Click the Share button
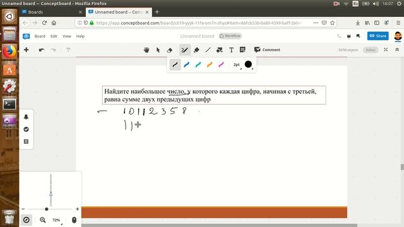 point(377,36)
